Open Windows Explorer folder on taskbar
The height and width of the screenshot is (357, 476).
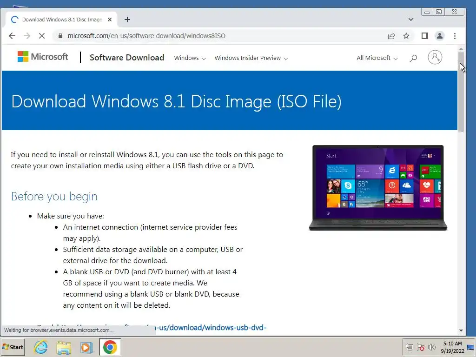pos(63,347)
